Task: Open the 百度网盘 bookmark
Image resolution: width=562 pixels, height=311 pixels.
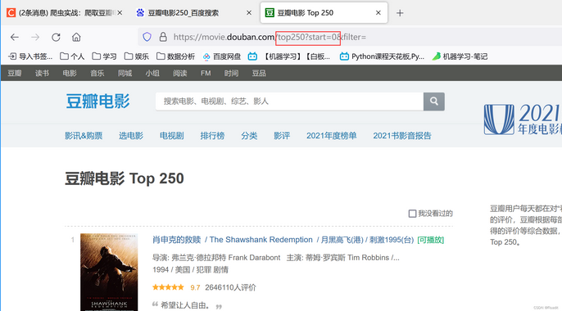Action: pyautogui.click(x=221, y=56)
